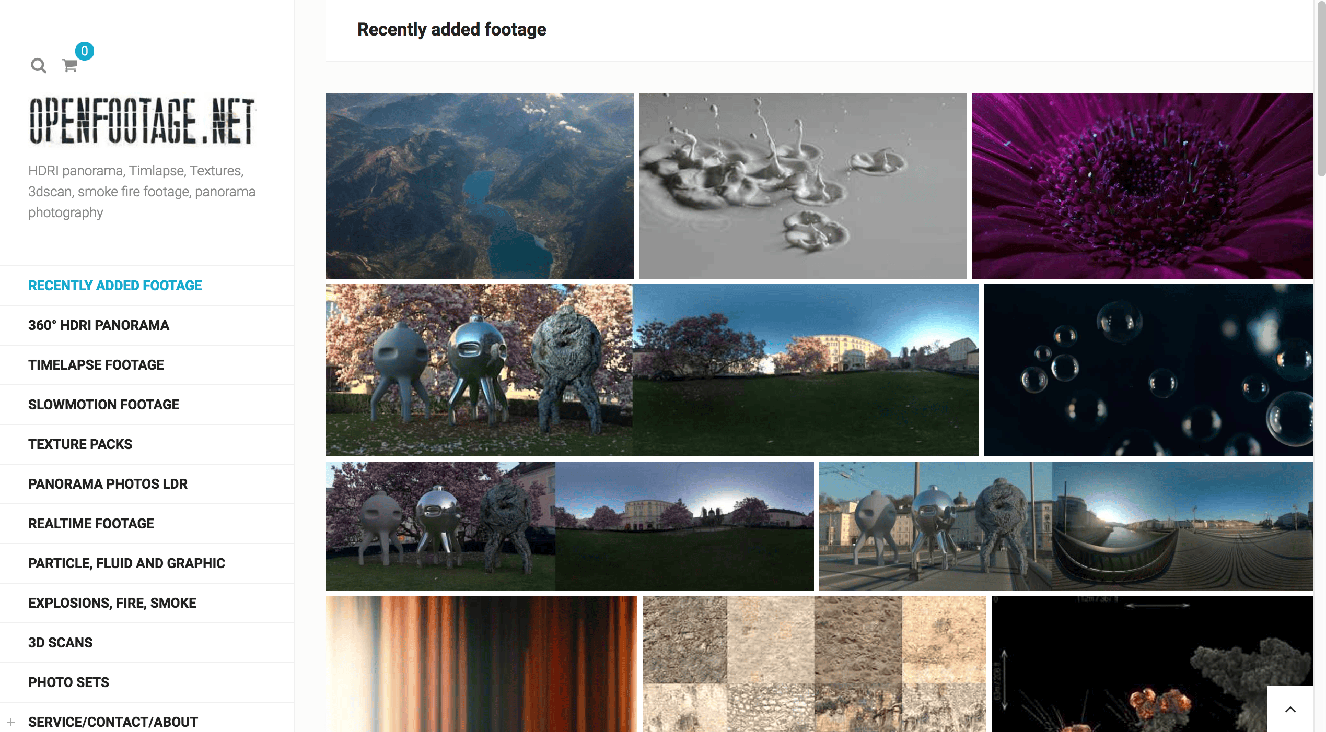
Task: Open grey liquid splash footage thumbnail
Action: coord(802,186)
